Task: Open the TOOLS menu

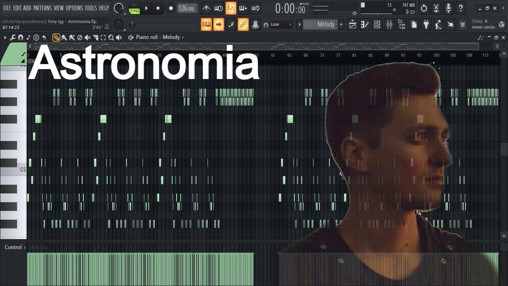Action: click(90, 8)
